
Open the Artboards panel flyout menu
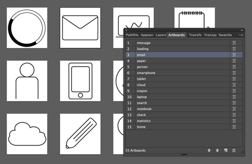[x=241, y=35]
